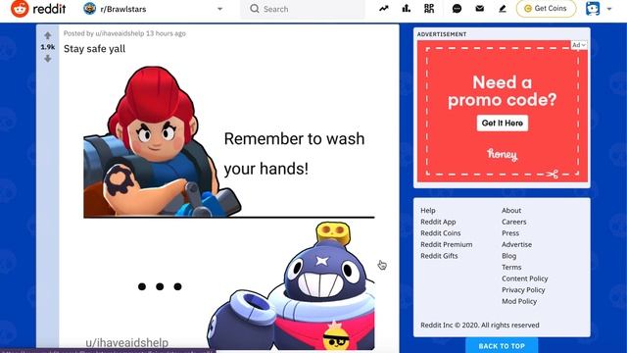Focus the Reddit Search field
The image size is (627, 353).
(303, 9)
